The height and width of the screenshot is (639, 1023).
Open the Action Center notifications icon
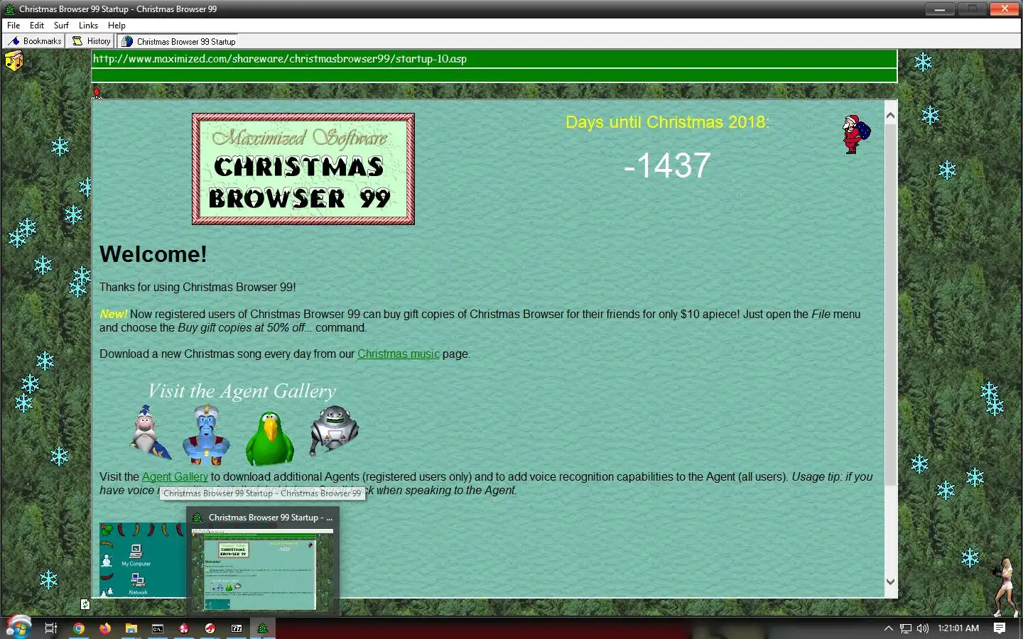pyautogui.click(x=1000, y=628)
